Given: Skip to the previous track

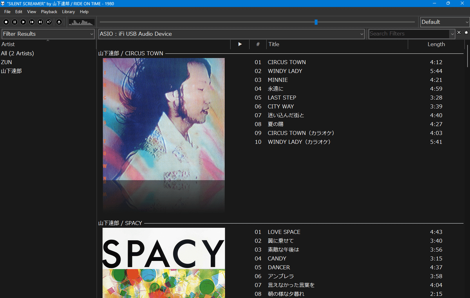Looking at the screenshot, I should 32,22.
